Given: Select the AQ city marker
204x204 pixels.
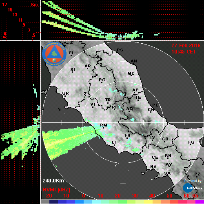Looking at the screenshot, I should [x=129, y=112].
